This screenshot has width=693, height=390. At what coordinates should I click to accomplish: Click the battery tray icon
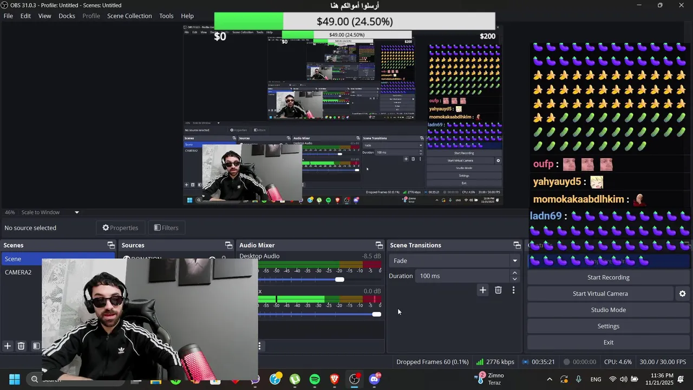point(635,379)
